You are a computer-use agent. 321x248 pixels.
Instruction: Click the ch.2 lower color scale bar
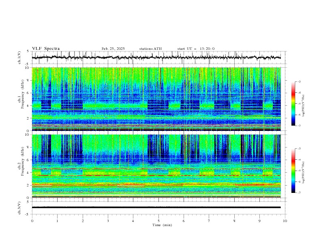click(x=293, y=171)
